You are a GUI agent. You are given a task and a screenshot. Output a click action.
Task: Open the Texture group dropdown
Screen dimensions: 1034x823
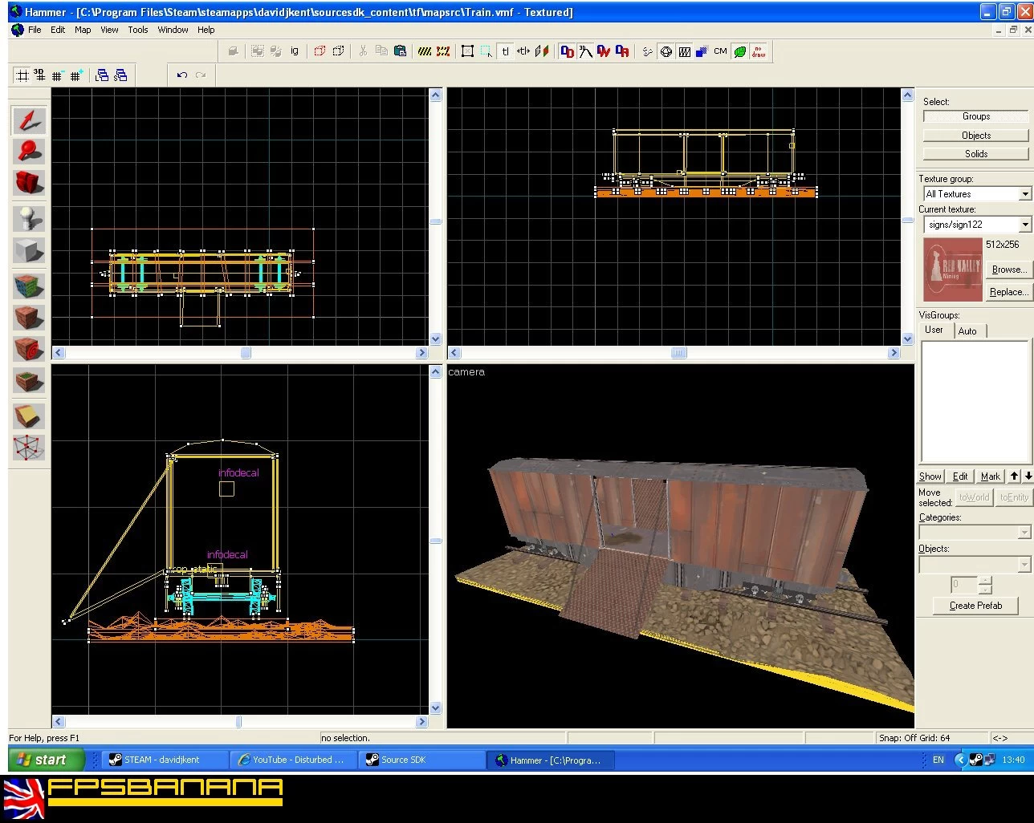pos(1025,194)
